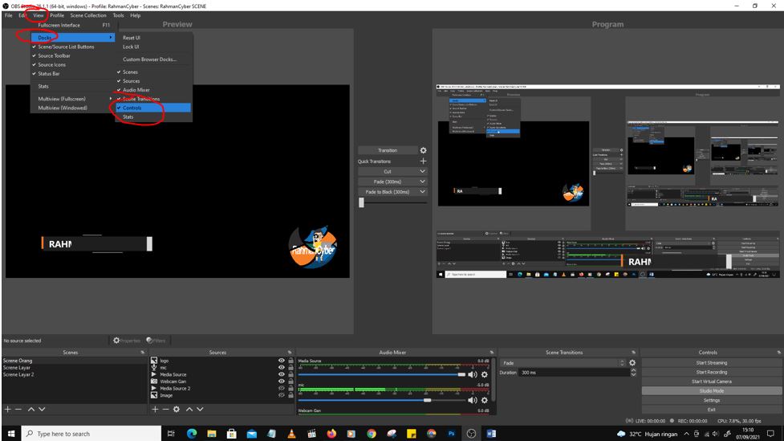The height and width of the screenshot is (441, 784).
Task: Expand Multiview (Fullscreen) submenu
Action: (x=72, y=99)
